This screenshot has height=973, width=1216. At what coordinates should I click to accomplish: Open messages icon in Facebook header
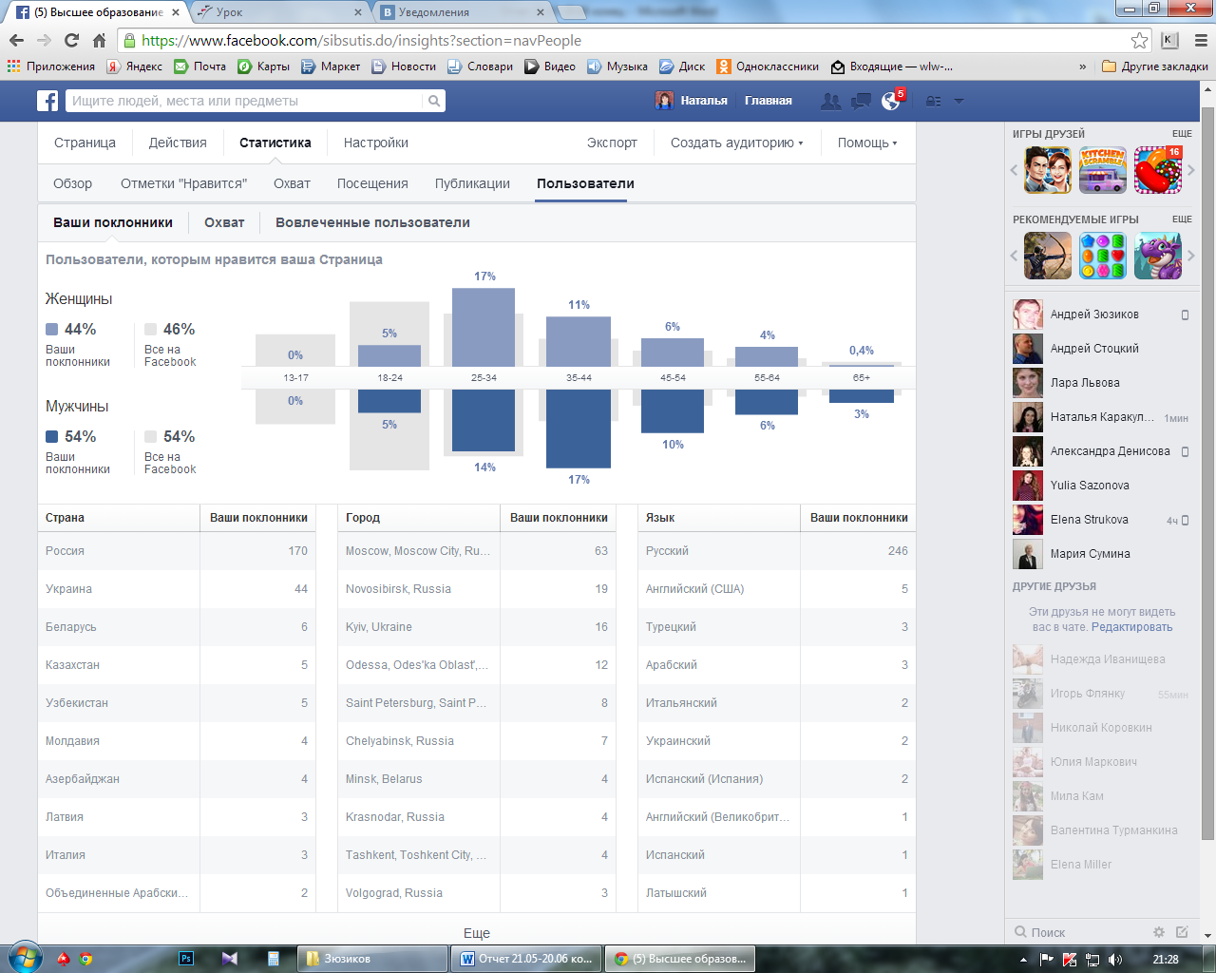(x=861, y=101)
